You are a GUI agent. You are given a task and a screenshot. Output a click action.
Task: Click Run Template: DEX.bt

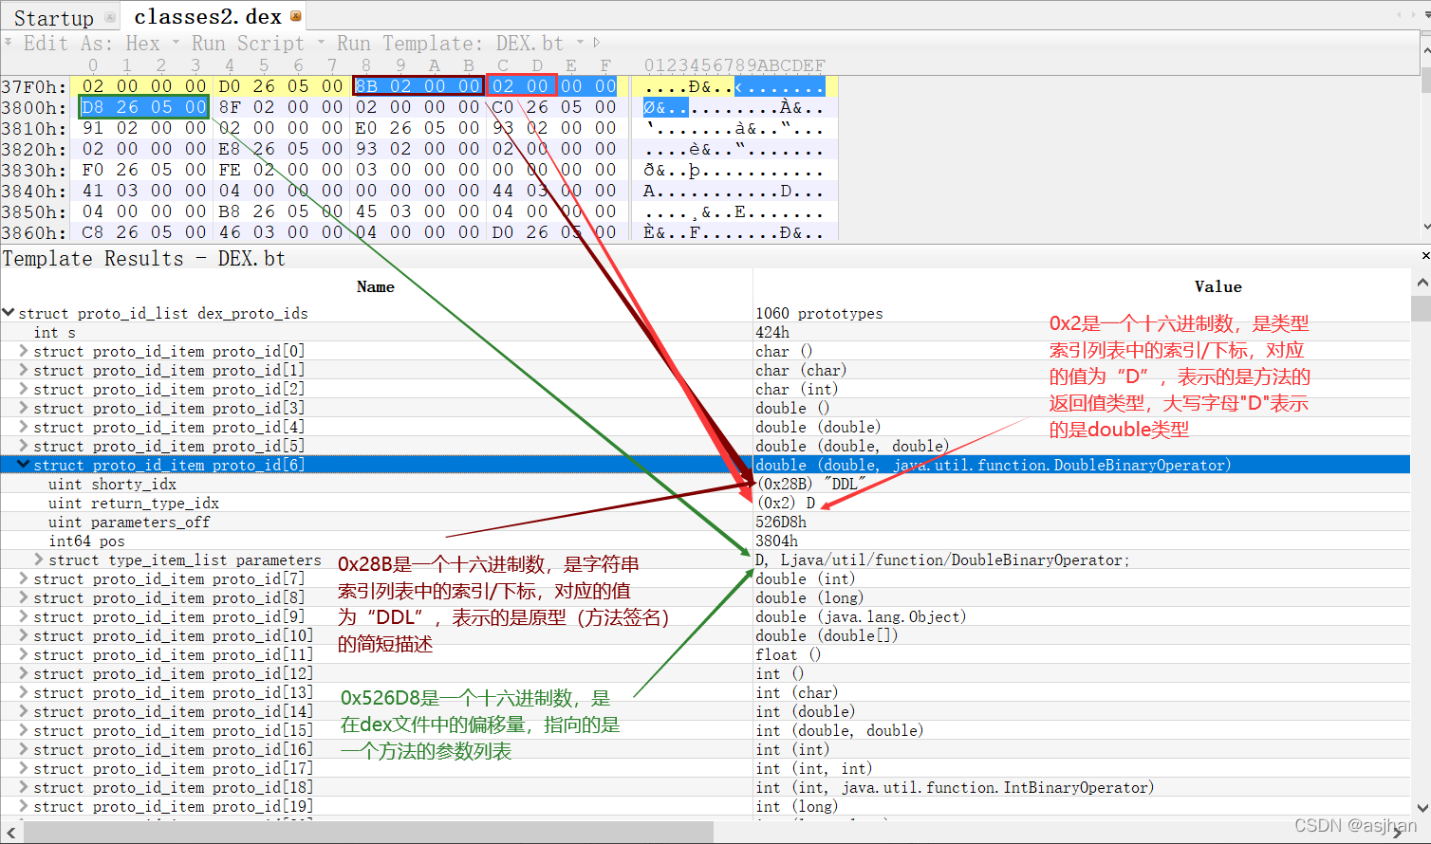pos(450,44)
